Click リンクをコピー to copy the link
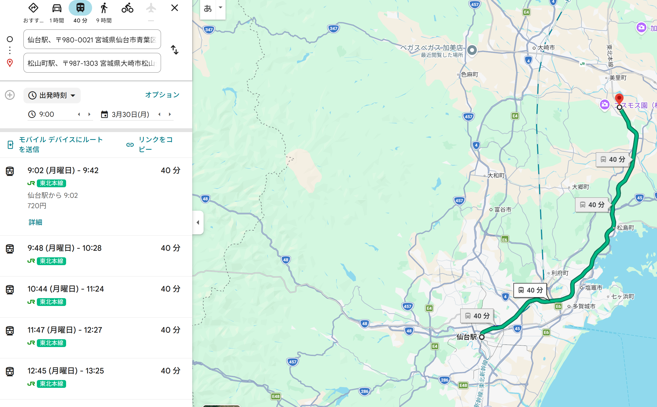This screenshot has height=407, width=657. click(x=155, y=144)
